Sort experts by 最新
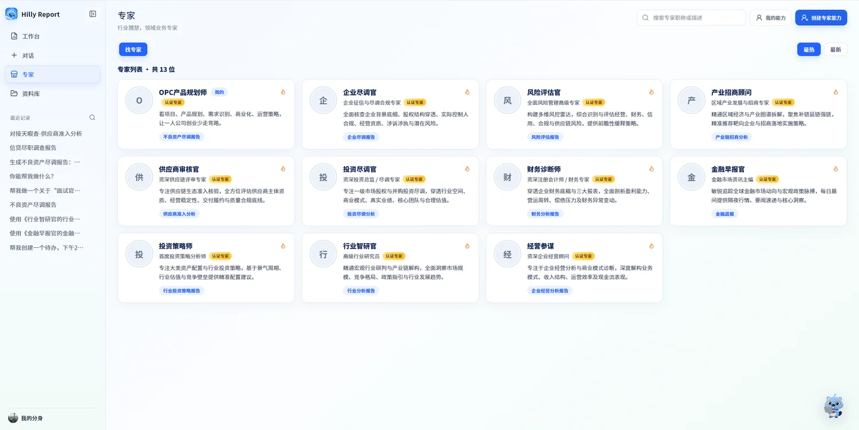Image resolution: width=859 pixels, height=430 pixels. (836, 50)
